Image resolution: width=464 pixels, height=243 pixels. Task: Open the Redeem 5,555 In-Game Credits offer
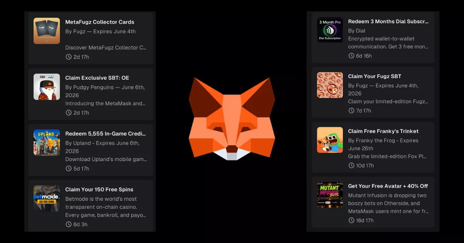(x=106, y=133)
